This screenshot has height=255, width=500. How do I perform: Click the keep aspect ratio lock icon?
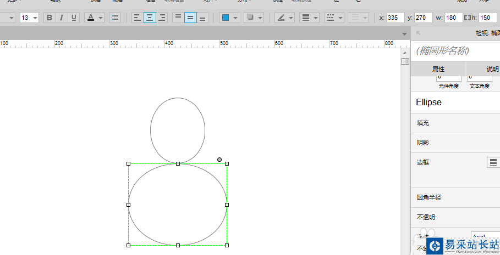coord(468,18)
